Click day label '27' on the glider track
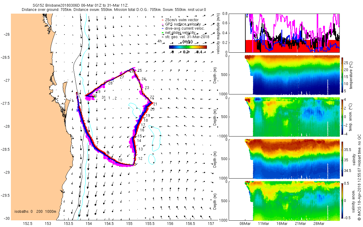Viewport: 363px width, 227px height. tap(122, 77)
